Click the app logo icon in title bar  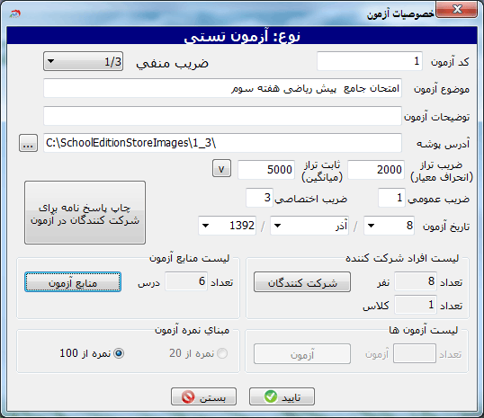click(14, 13)
